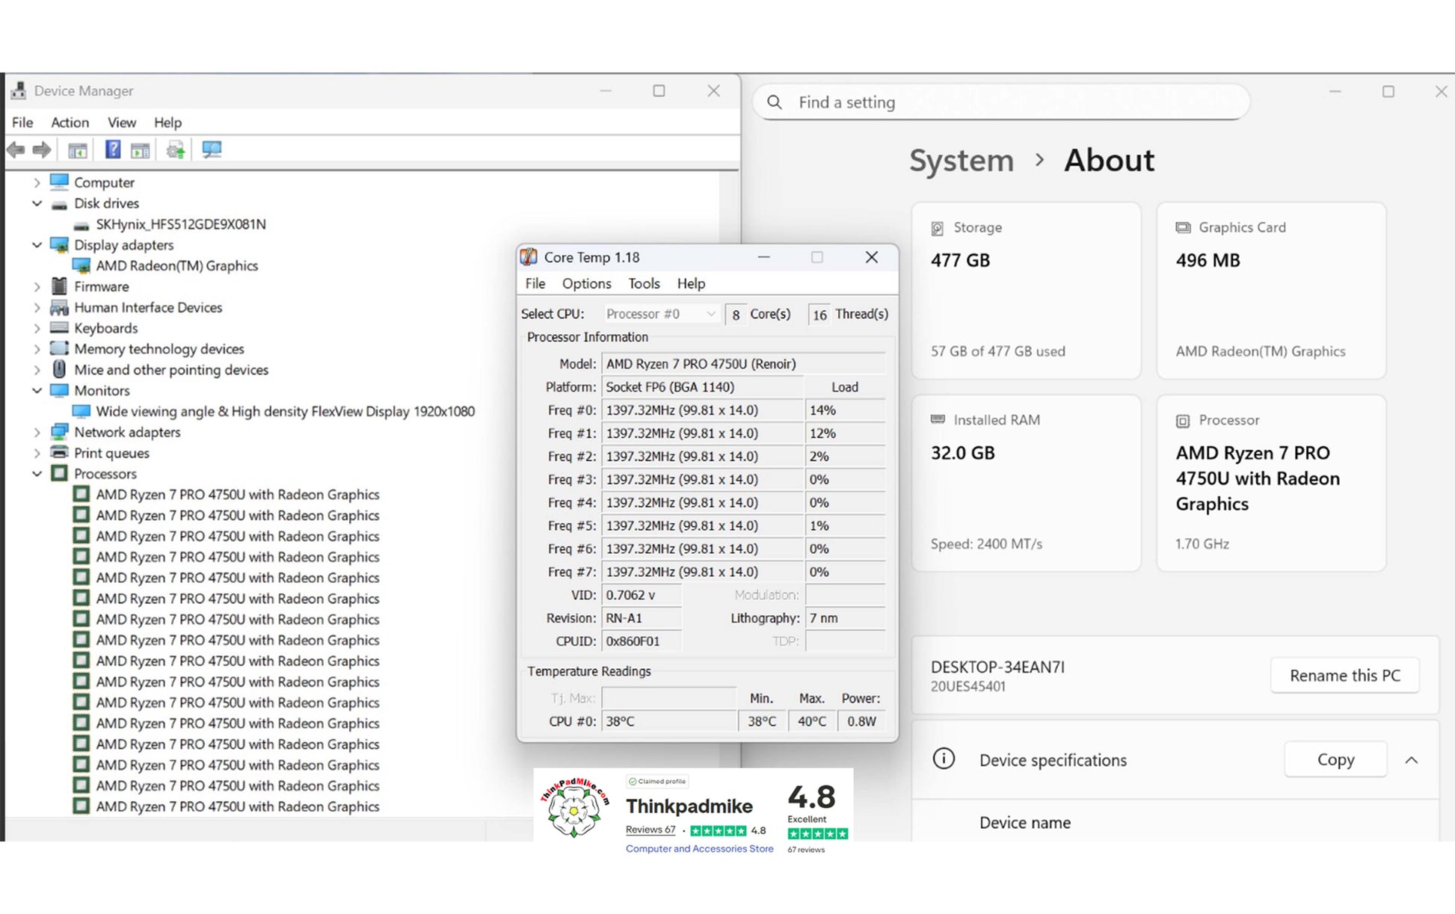The image size is (1455, 914).
Task: Collapse the Processors tree node
Action: [37, 474]
